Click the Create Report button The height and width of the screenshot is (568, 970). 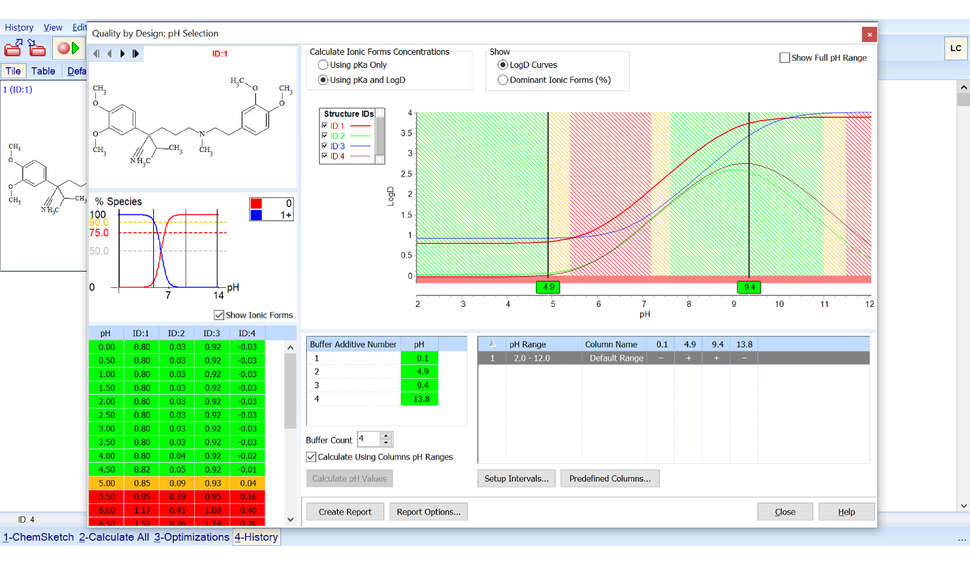(x=345, y=512)
